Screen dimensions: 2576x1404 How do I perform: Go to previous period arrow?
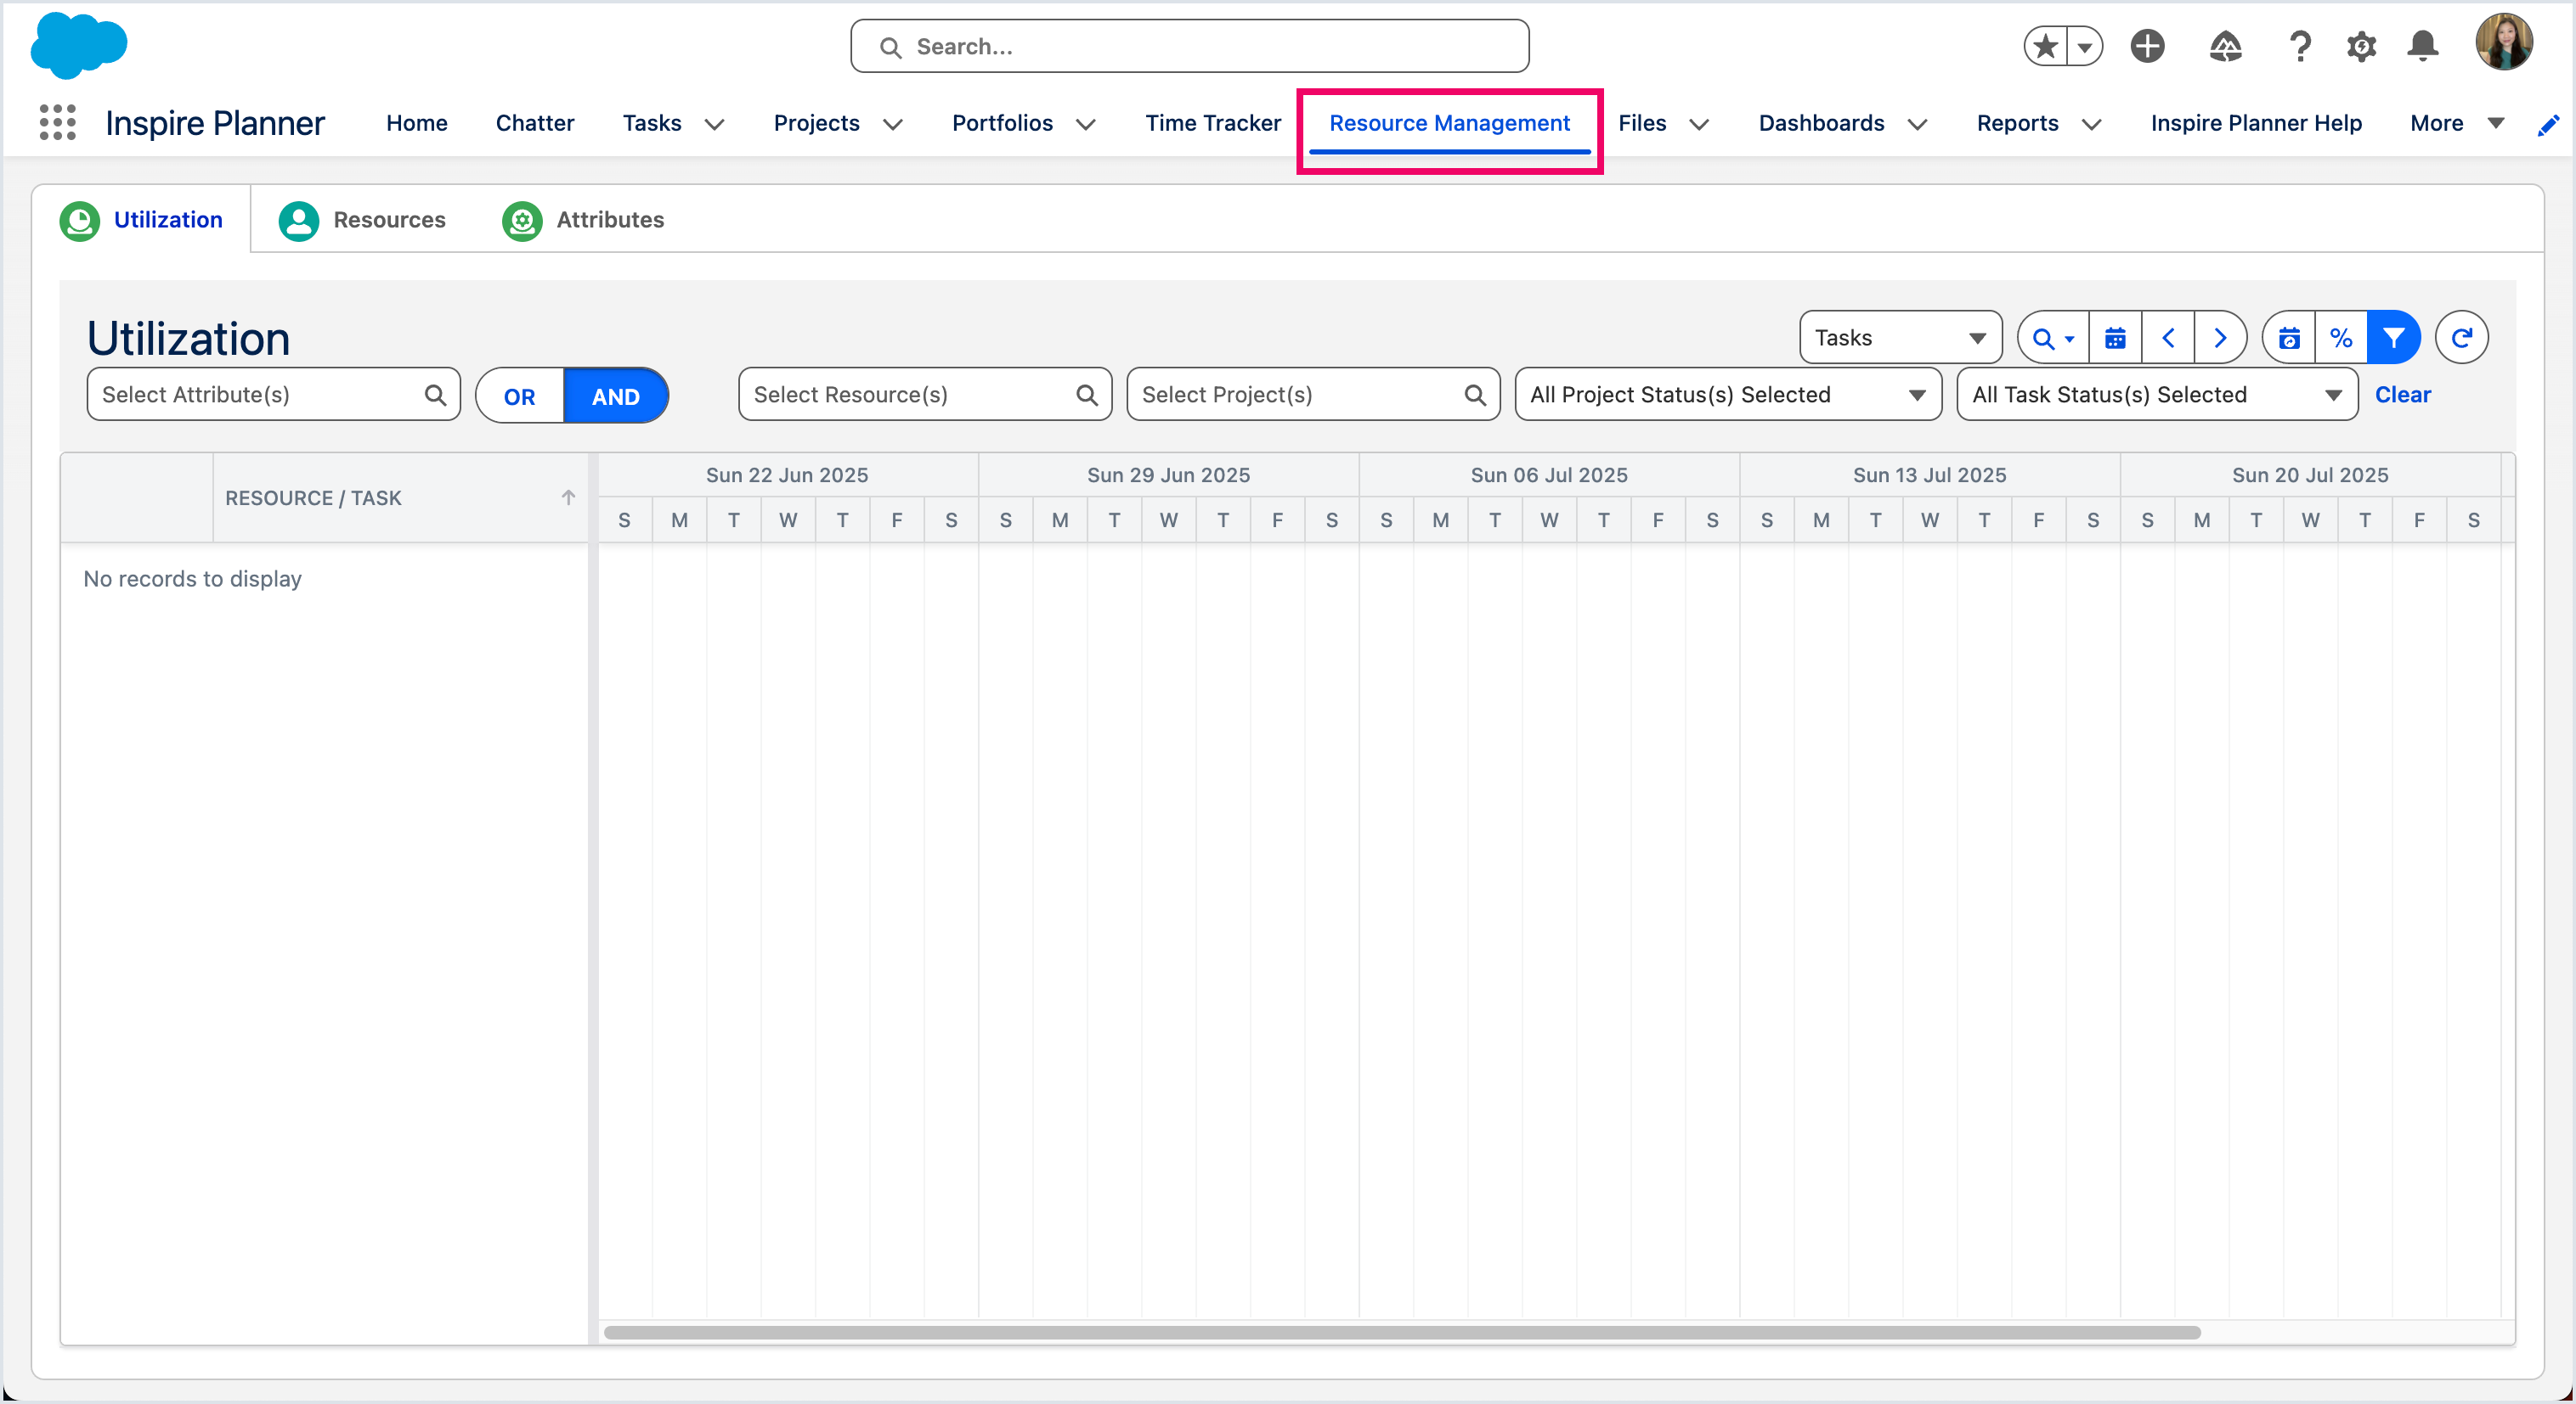pyautogui.click(x=2167, y=338)
